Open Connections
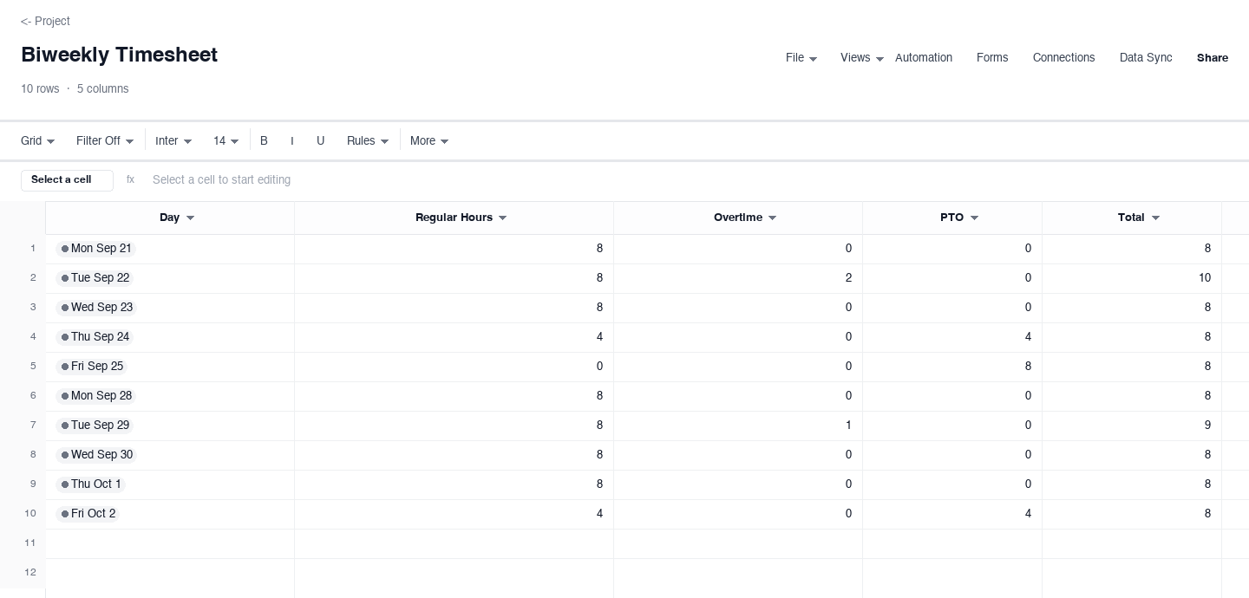 pos(1063,58)
